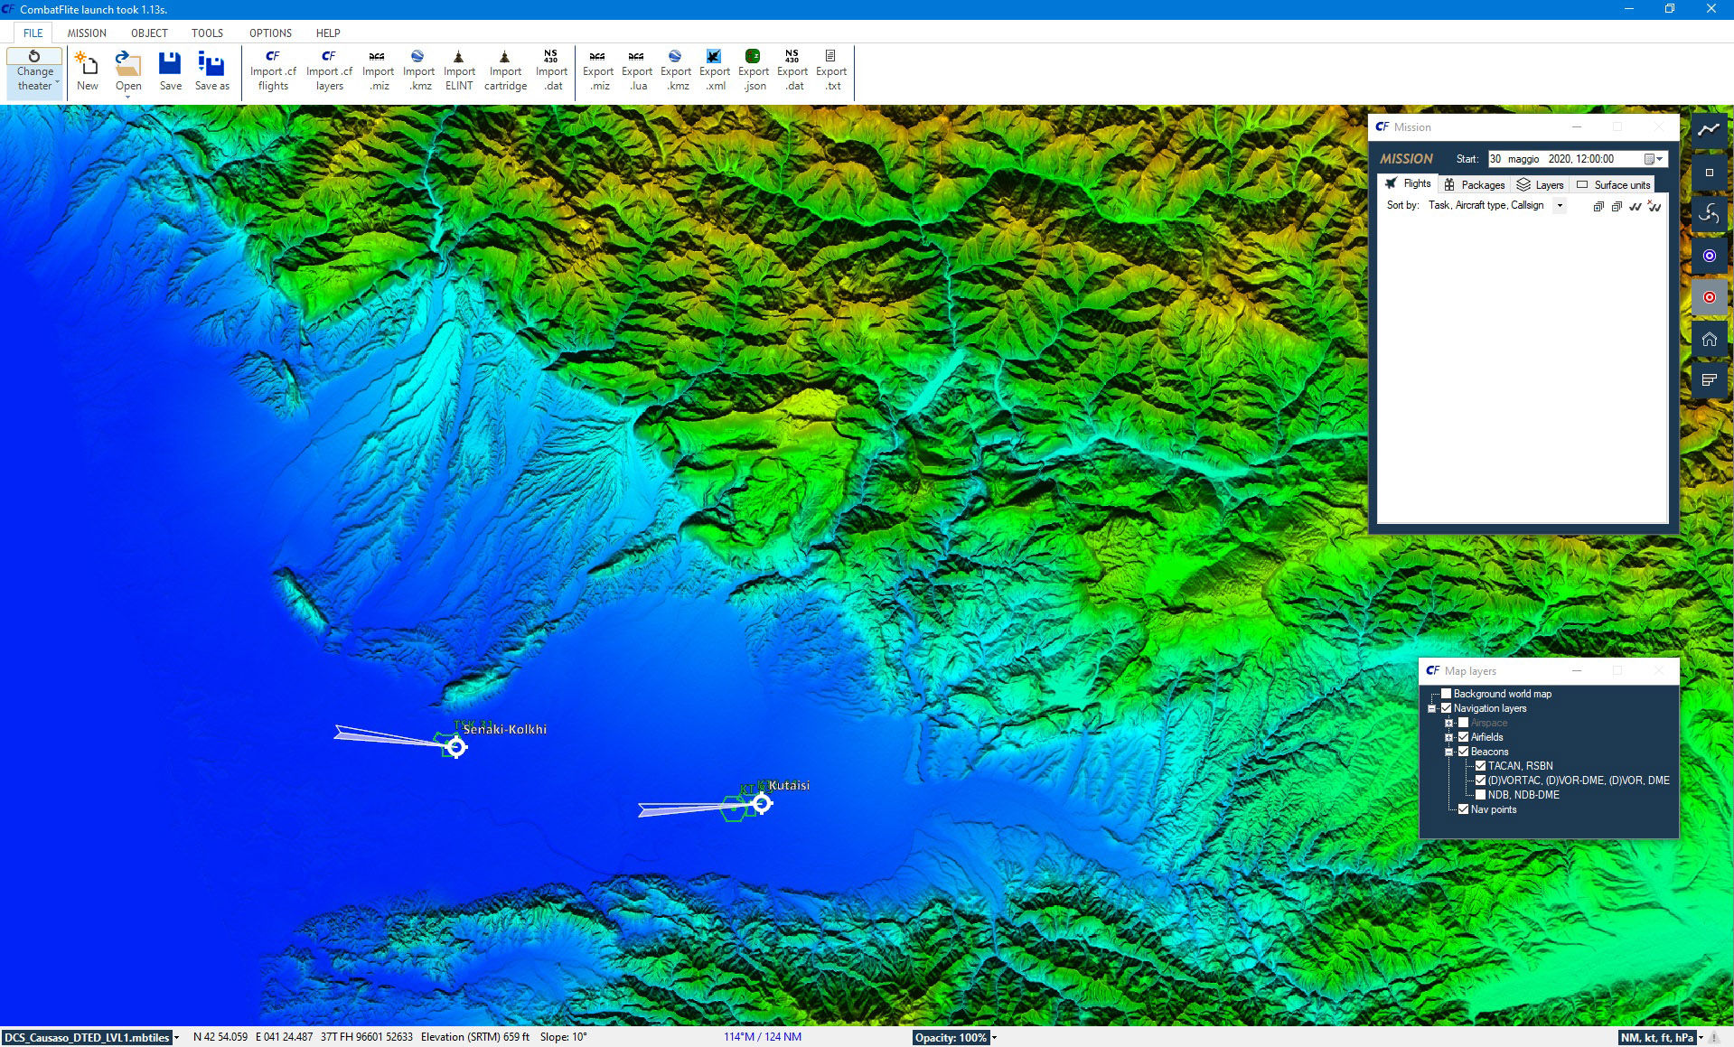1734x1047 pixels.
Task: Check the NDB, NDB-DME layer
Action: (x=1480, y=795)
